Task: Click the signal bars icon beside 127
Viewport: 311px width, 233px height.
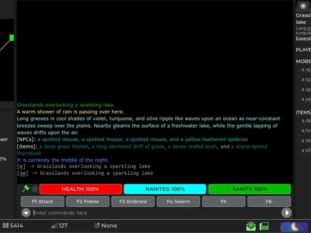Action: tap(54, 225)
